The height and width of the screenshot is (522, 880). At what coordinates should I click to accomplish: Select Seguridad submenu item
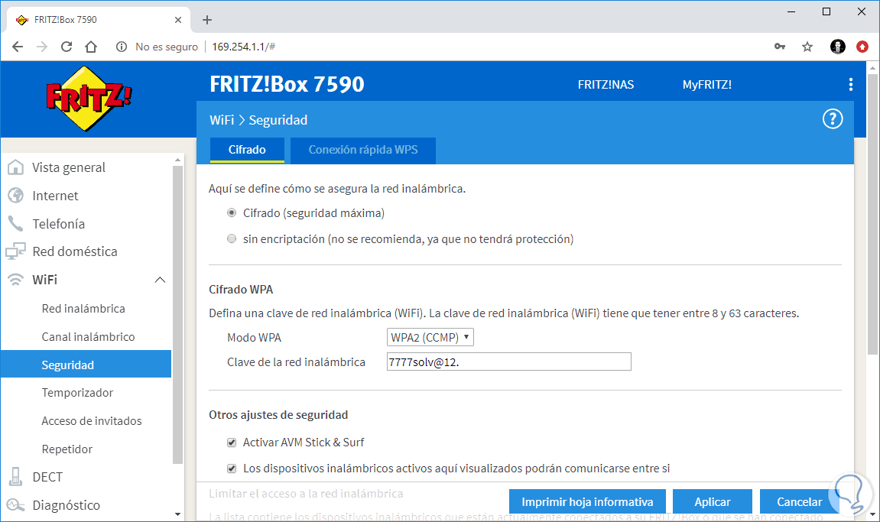pos(86,365)
